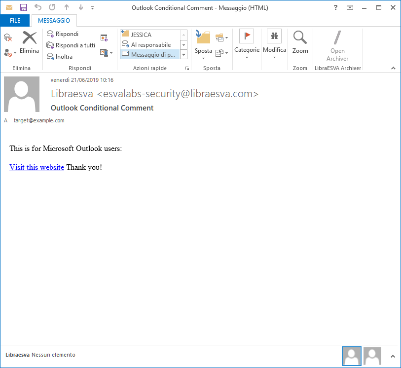The width and height of the screenshot is (401, 368).
Task: Open the Visit this website link
Action: 36,167
